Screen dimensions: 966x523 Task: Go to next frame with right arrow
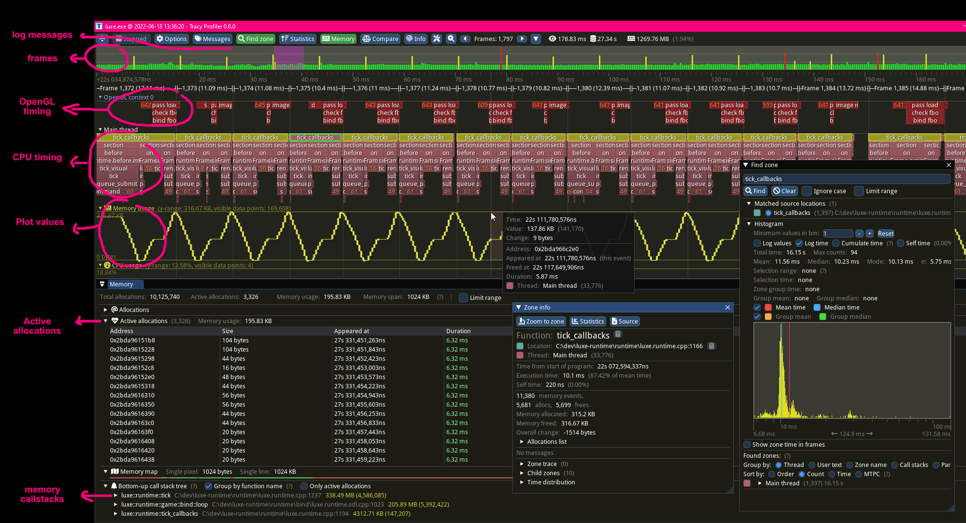[x=522, y=39]
